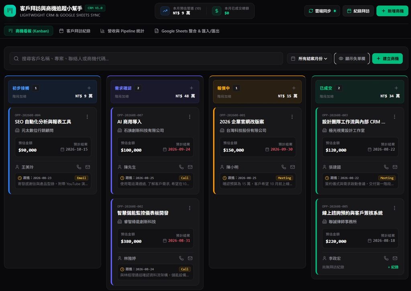Click company name 睿智綠能創新科技
The width and height of the screenshot is (411, 291).
(140, 222)
